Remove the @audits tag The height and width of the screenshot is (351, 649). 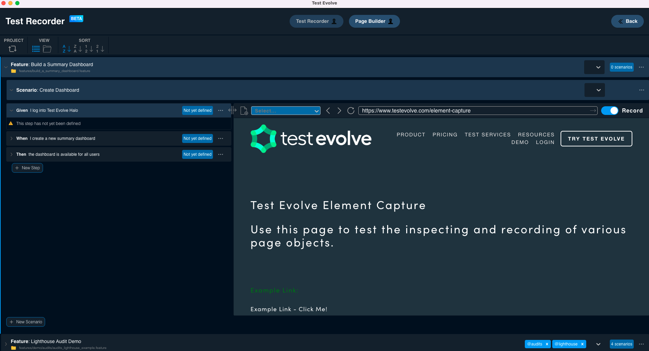pyautogui.click(x=547, y=344)
